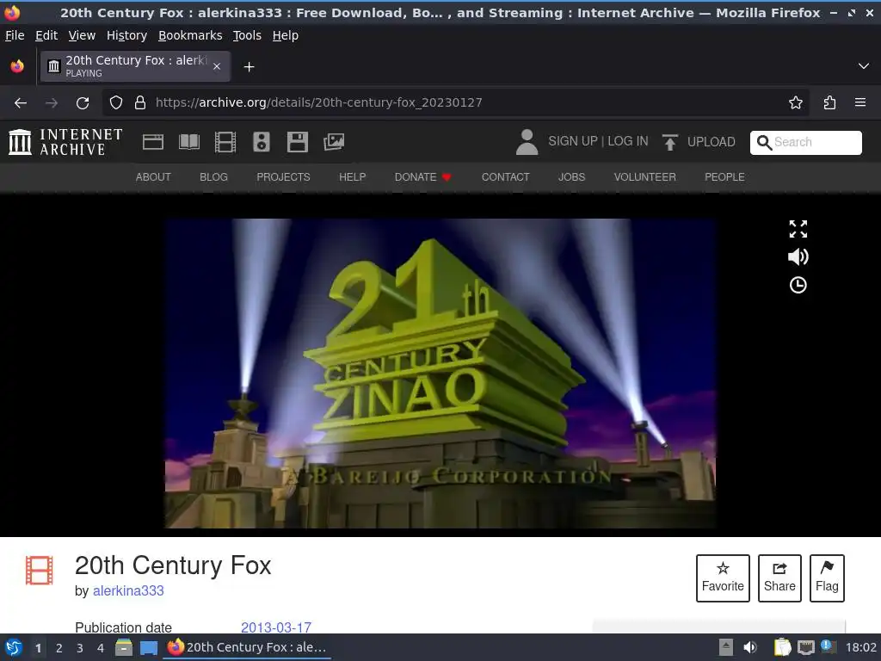Click the LOG IN link

[627, 141]
